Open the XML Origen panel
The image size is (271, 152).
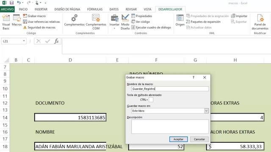pos(180,20)
